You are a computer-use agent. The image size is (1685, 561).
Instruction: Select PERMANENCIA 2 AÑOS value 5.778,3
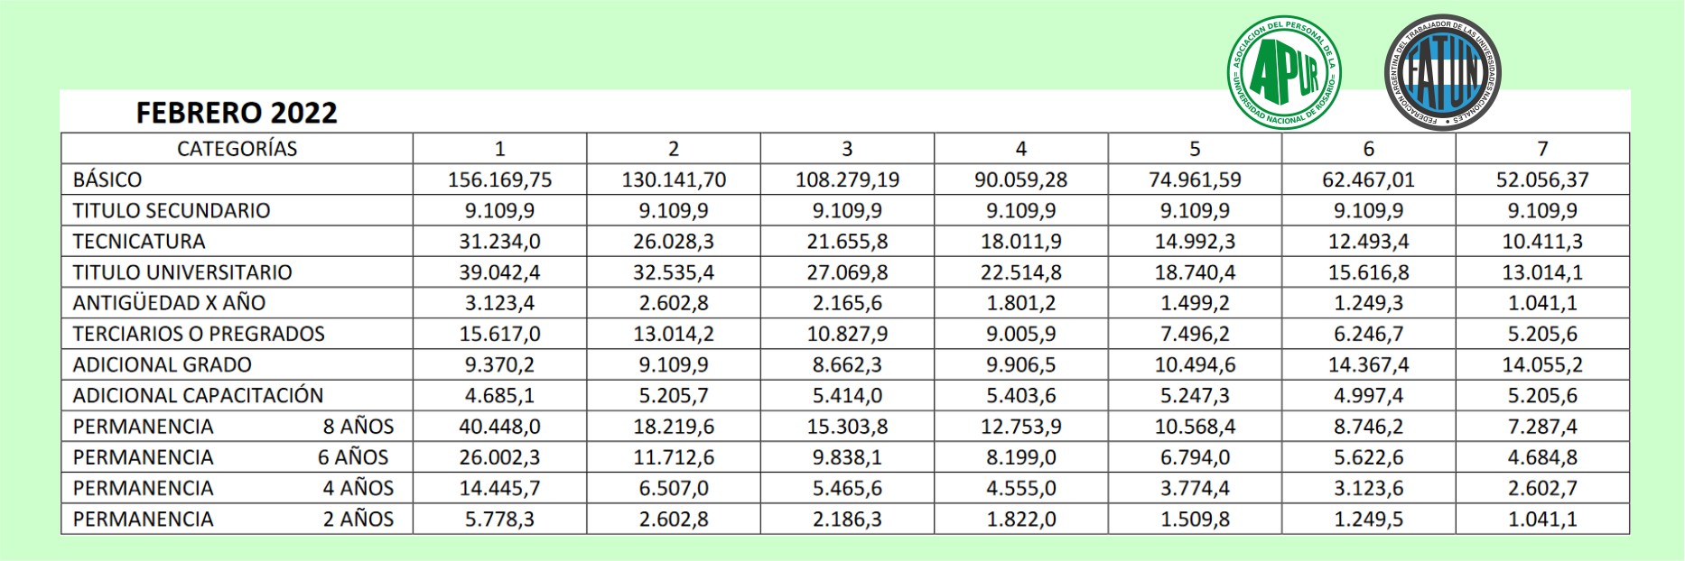[x=499, y=520]
